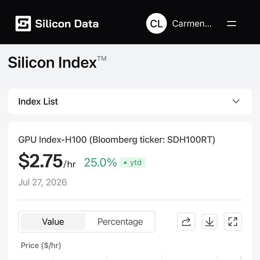
Task: Expand the Index List dropdown
Action: click(130, 101)
